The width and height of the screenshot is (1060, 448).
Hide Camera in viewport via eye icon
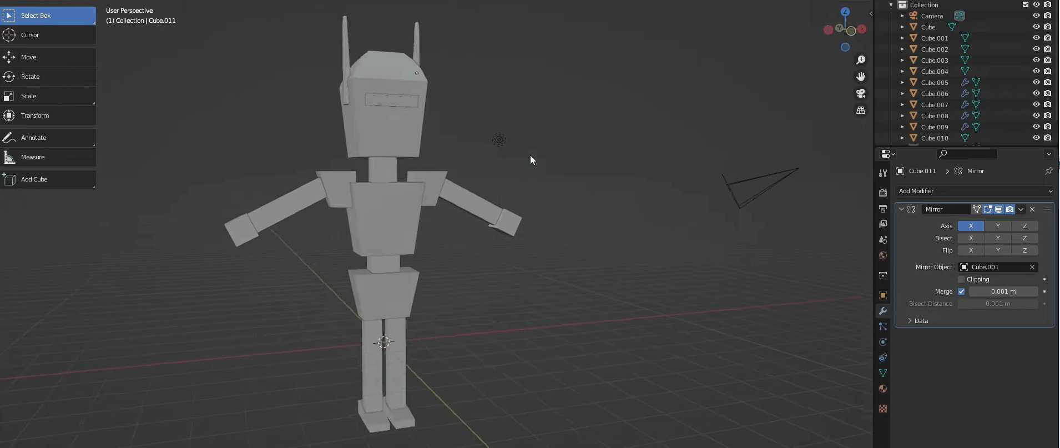pyautogui.click(x=1036, y=16)
